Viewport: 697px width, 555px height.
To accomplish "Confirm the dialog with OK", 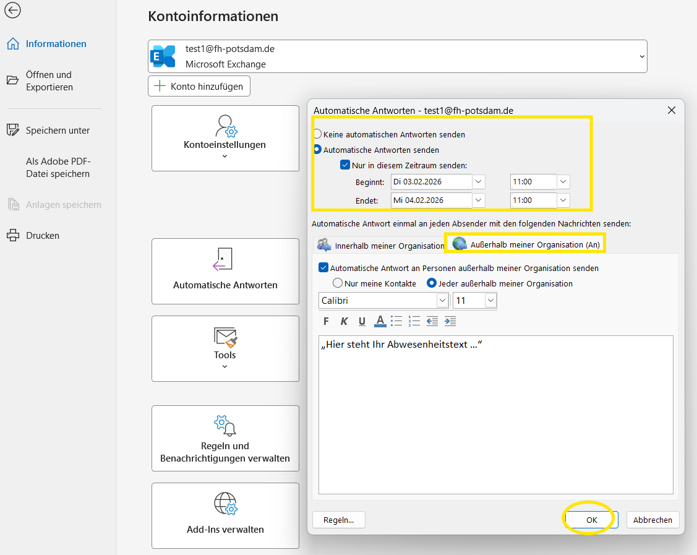I will (591, 520).
